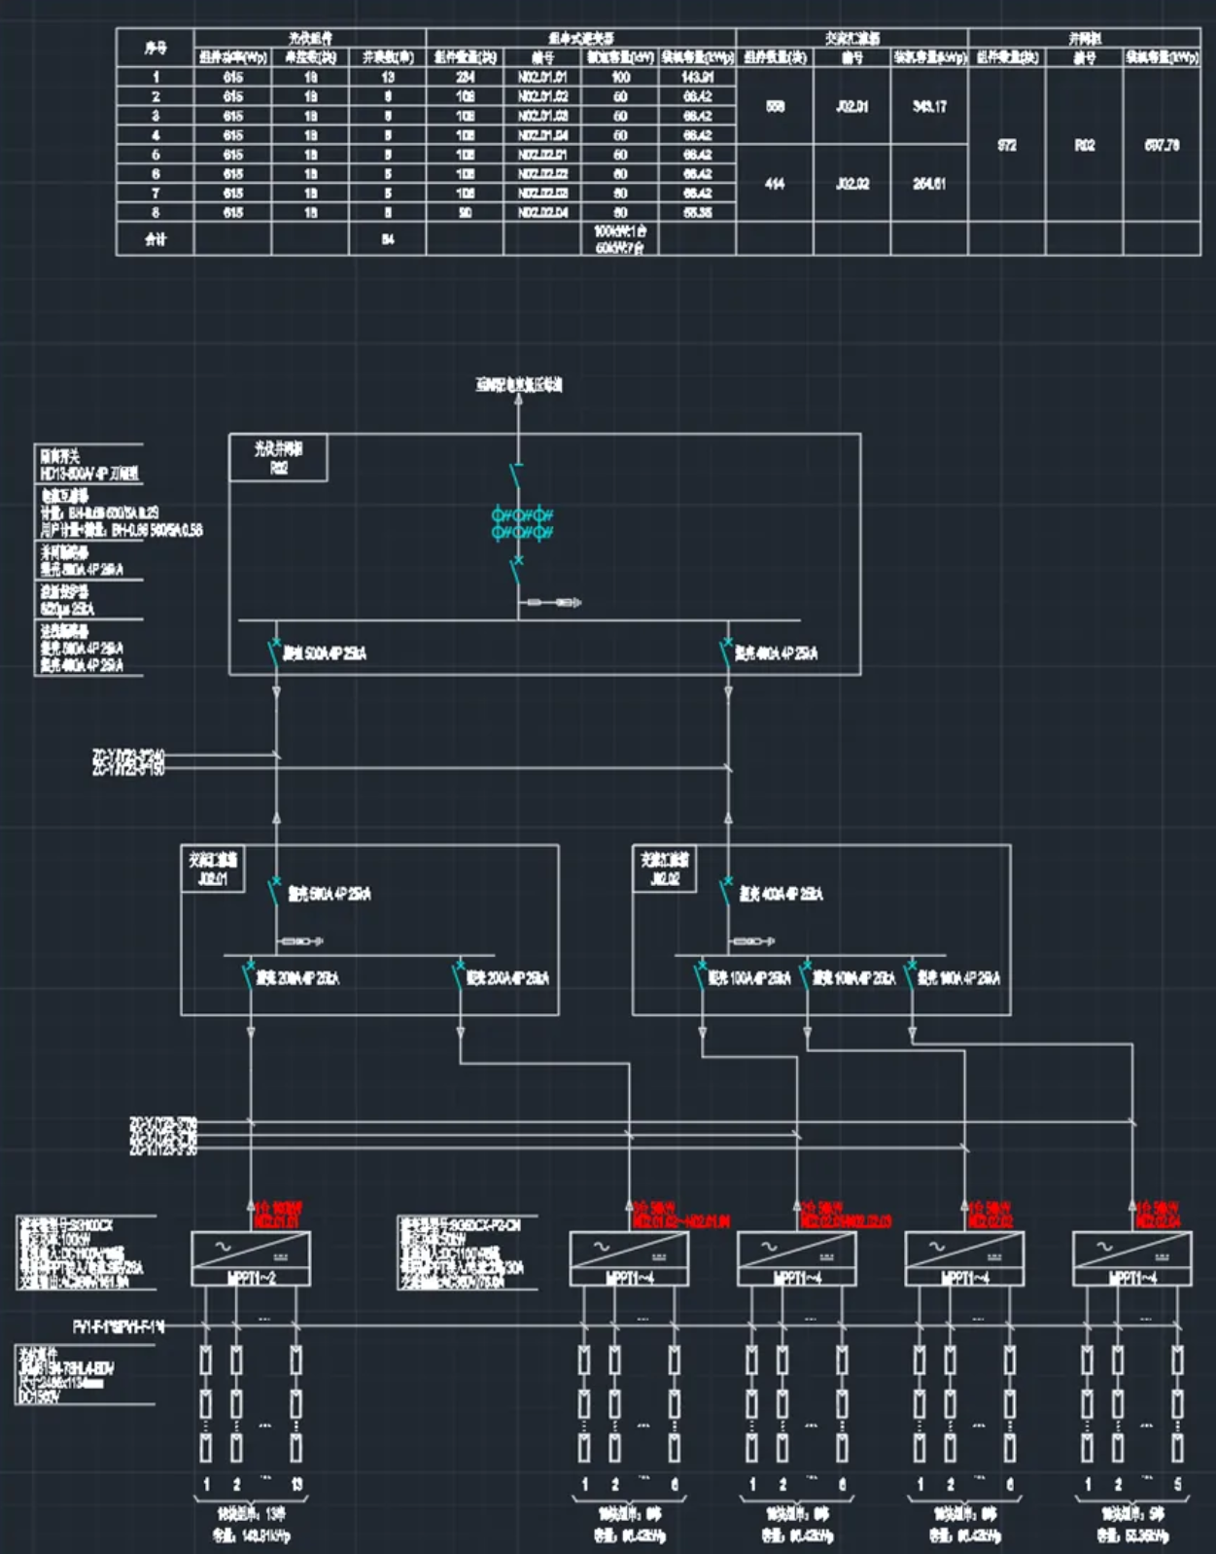Click the upward arrow at the grid outlet
The width and height of the screenshot is (1216, 1554).
(x=518, y=399)
